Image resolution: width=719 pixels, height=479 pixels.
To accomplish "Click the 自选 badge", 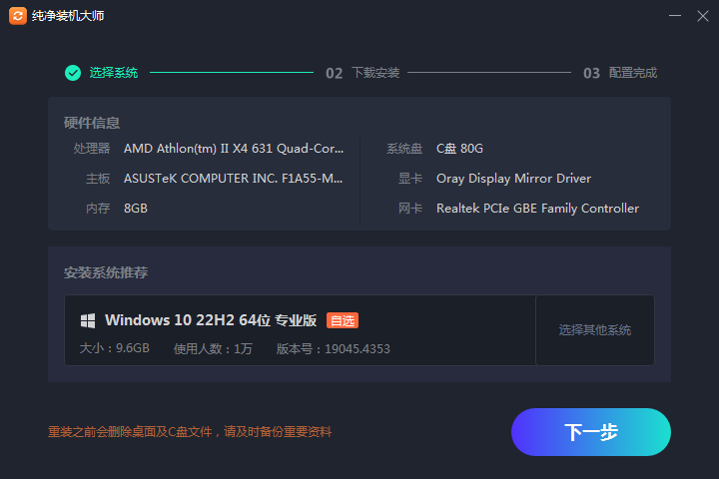I will pyautogui.click(x=343, y=320).
